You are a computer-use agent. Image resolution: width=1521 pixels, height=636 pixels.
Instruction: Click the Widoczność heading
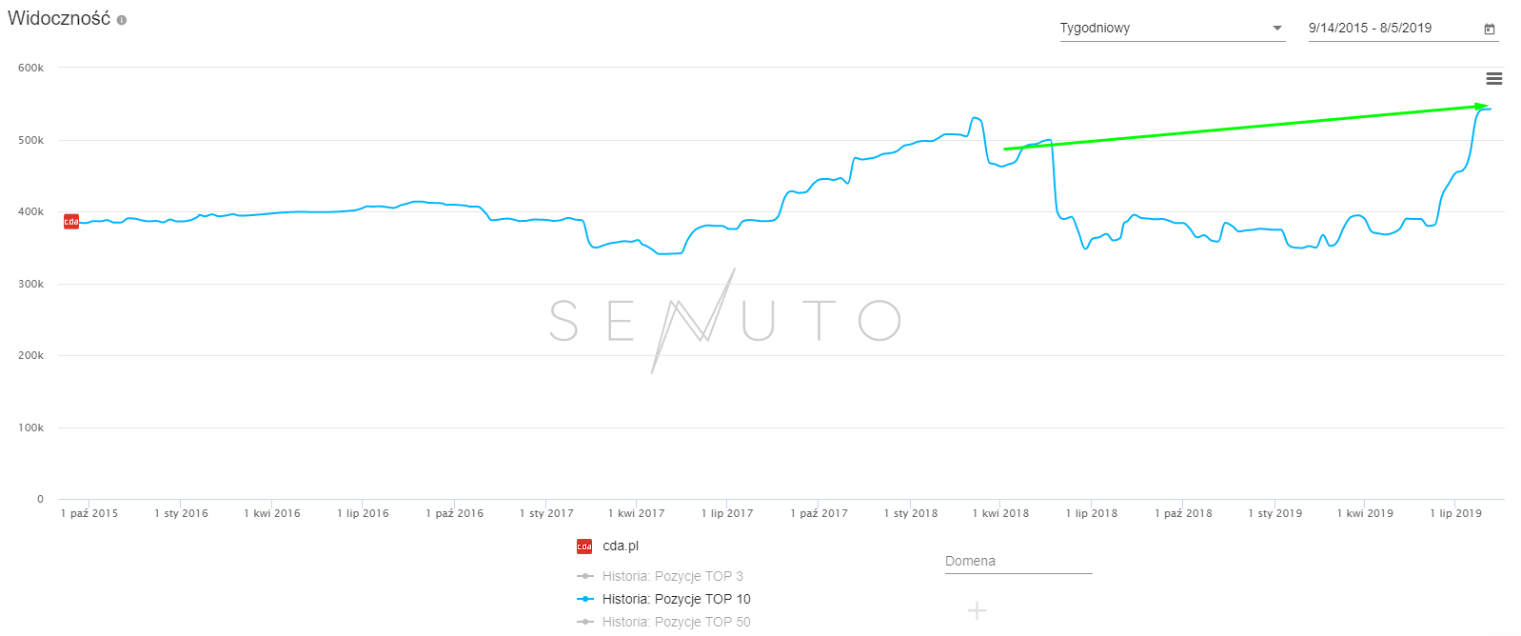tap(59, 19)
